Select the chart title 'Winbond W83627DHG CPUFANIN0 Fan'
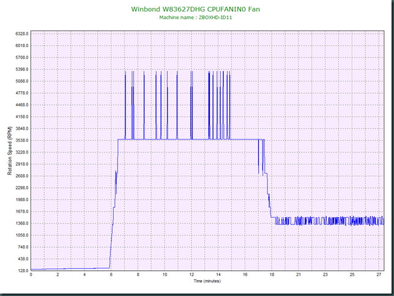Image resolution: width=394 pixels, height=296 pixels. pos(196,9)
